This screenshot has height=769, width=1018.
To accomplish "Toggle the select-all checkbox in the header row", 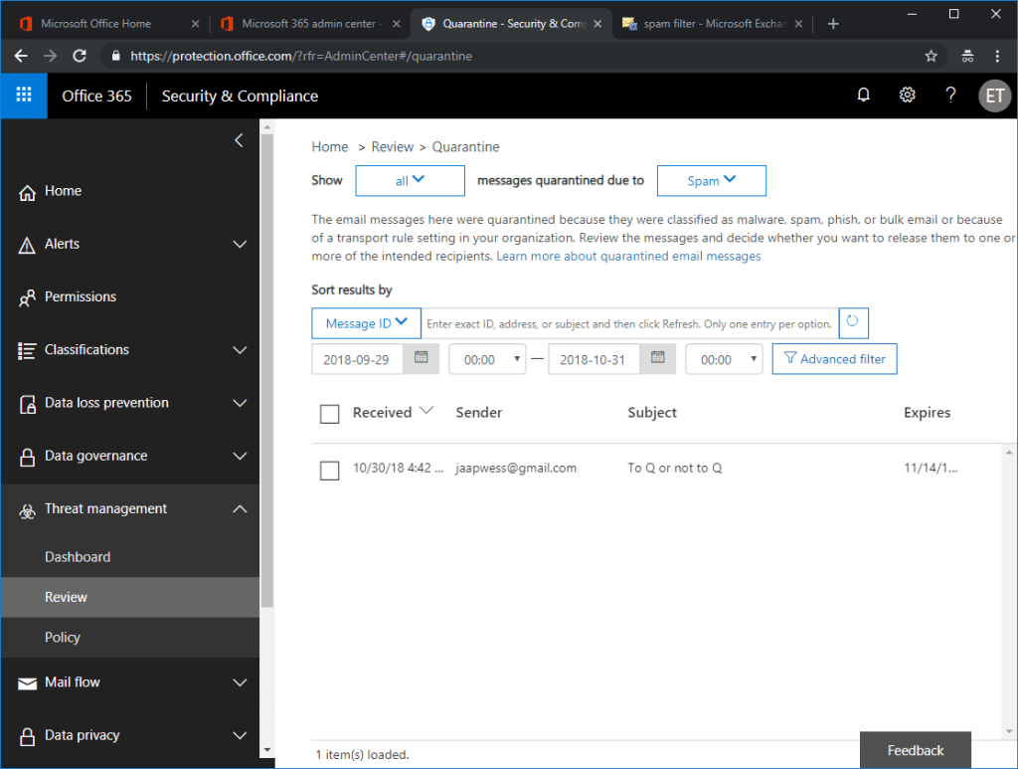I will click(329, 414).
